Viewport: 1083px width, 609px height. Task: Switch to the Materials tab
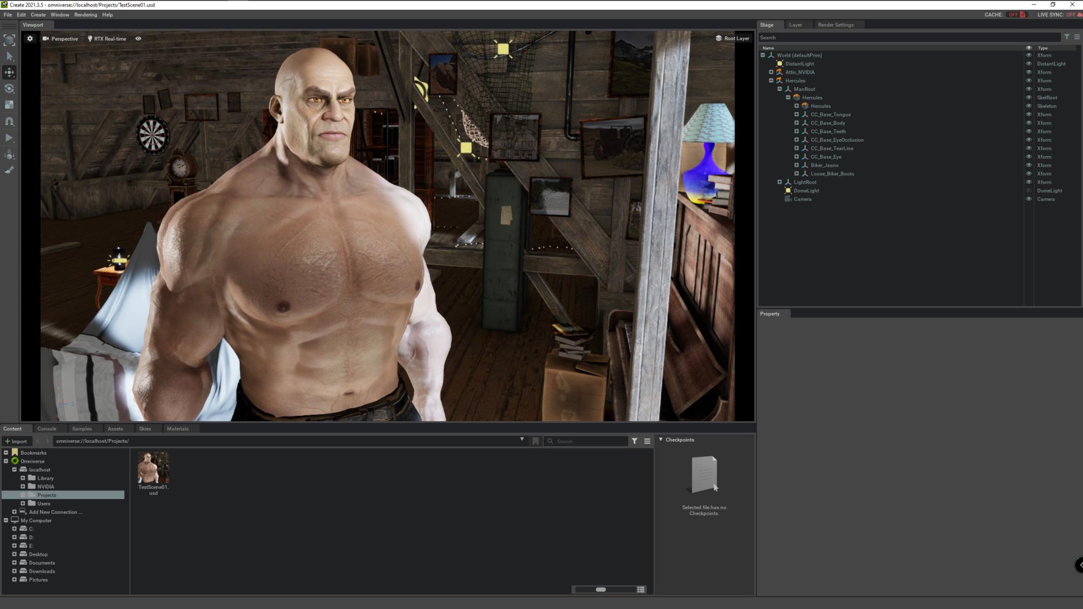(178, 429)
